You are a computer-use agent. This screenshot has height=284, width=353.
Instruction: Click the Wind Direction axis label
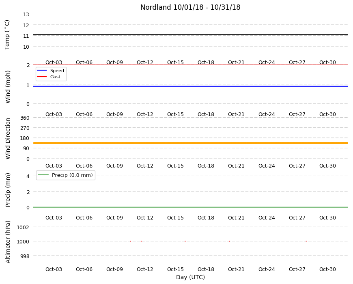pyautogui.click(x=8, y=138)
